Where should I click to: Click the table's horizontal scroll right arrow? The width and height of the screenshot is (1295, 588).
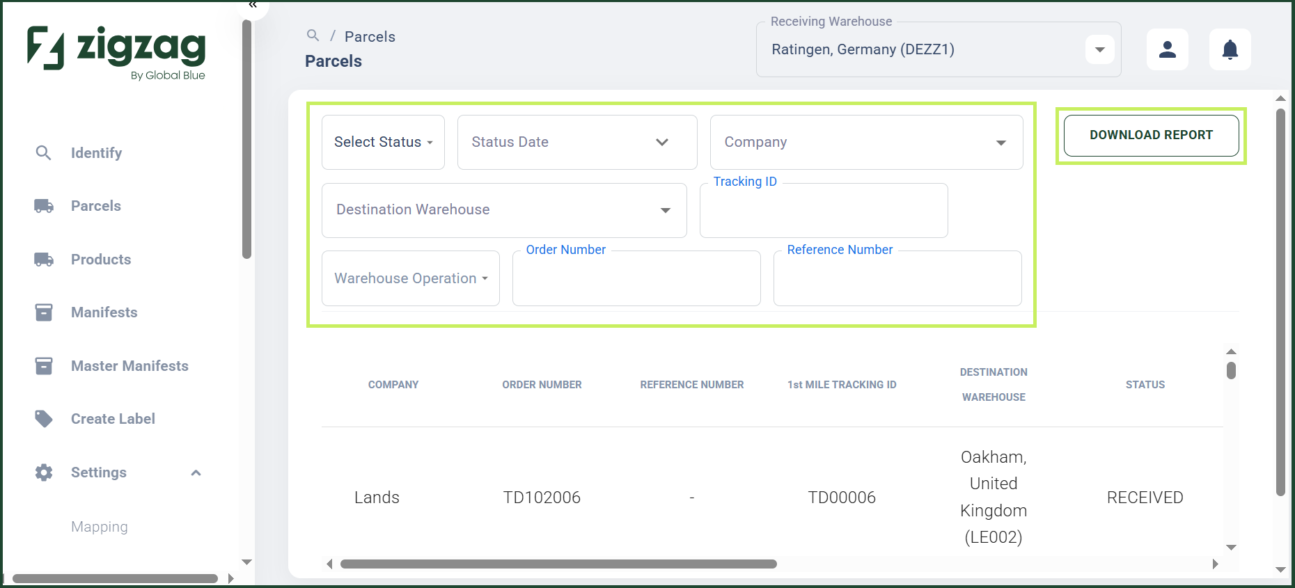click(1216, 564)
